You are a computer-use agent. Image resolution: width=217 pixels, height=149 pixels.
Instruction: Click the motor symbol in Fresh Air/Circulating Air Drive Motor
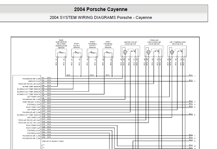[148, 52]
